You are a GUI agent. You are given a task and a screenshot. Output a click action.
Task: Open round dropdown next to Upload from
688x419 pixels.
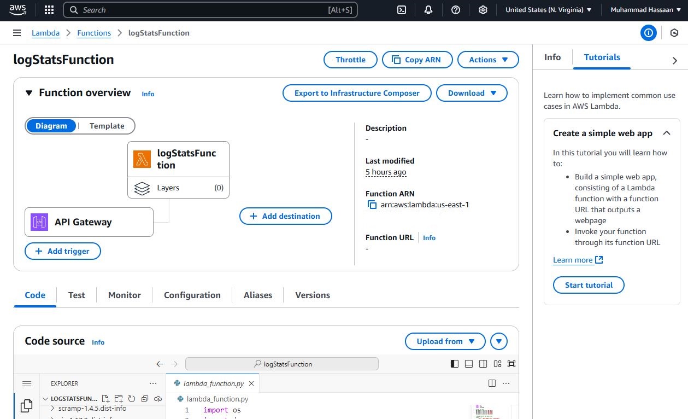click(499, 341)
